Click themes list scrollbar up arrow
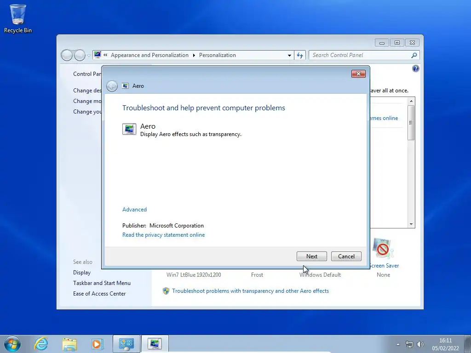Viewport: 471px width, 353px height. [411, 101]
